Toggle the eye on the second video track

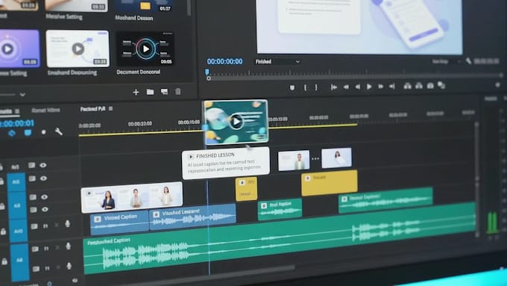coord(43,178)
